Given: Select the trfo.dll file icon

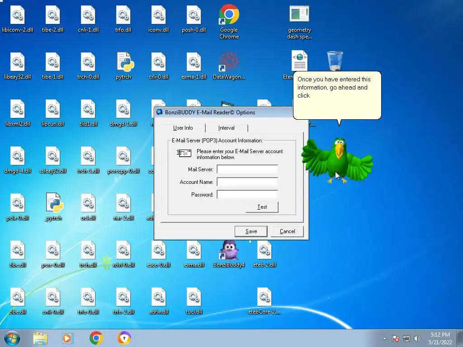Looking at the screenshot, I should click(x=123, y=19).
